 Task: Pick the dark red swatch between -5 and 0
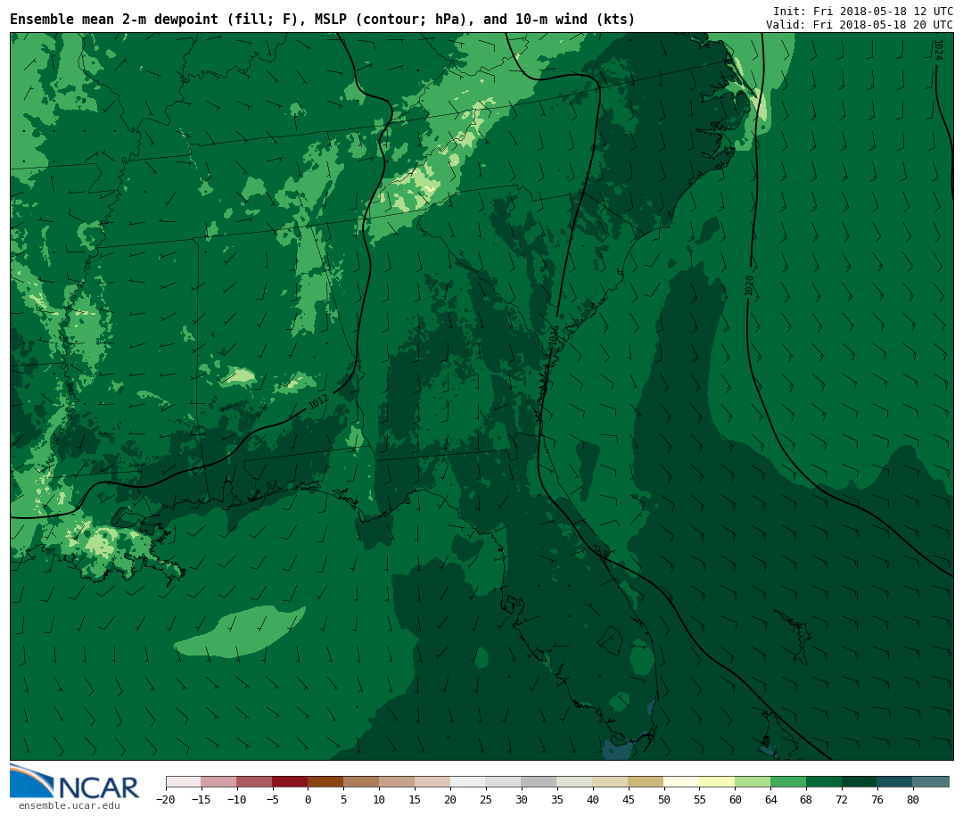point(291,782)
